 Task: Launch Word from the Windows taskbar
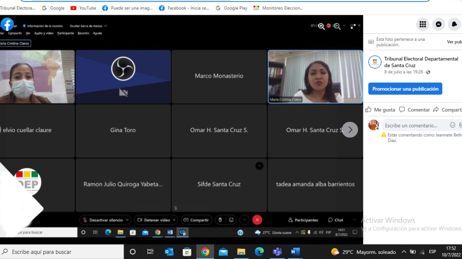click(295, 252)
